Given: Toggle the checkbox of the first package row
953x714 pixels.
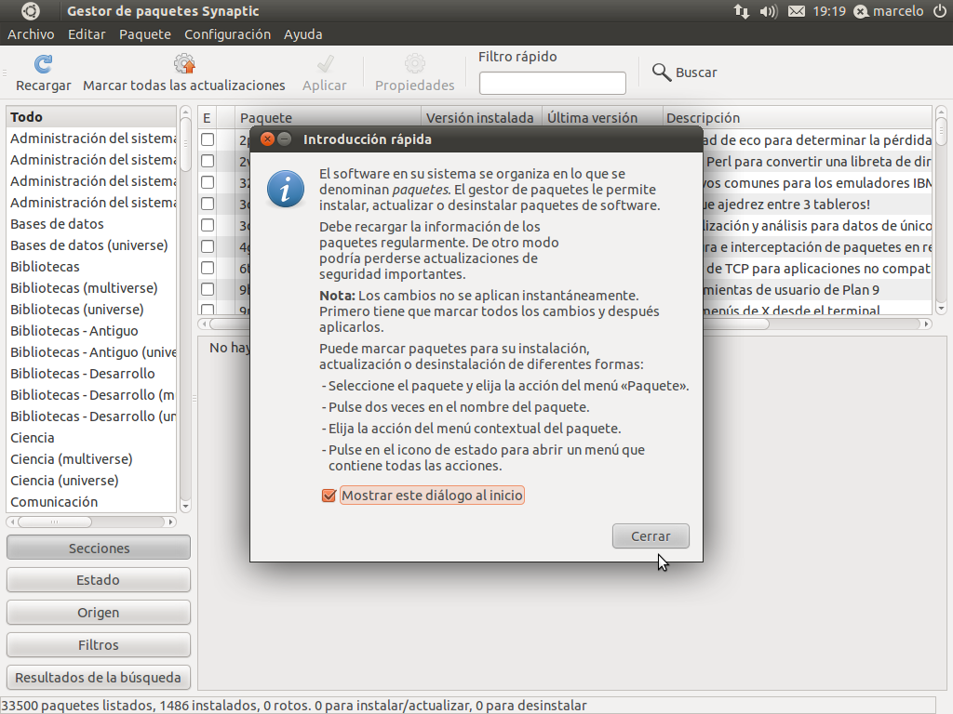Looking at the screenshot, I should click(x=207, y=139).
